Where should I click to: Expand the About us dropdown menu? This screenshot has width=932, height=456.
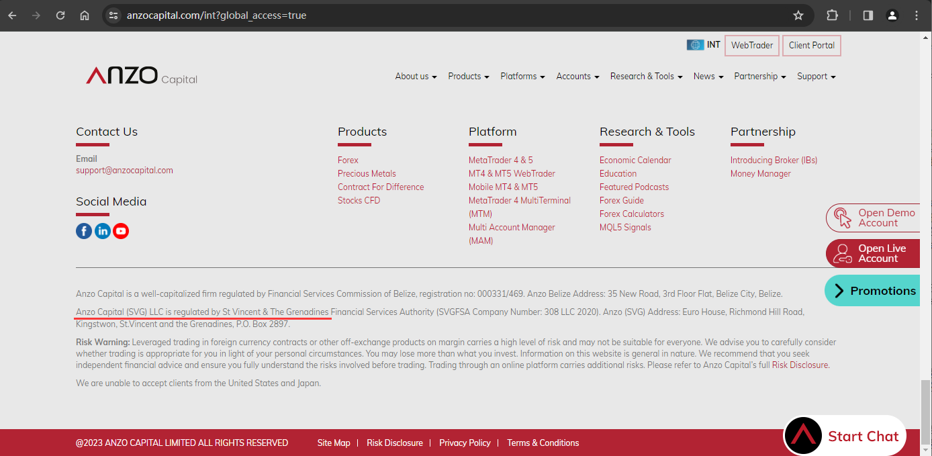[416, 77]
